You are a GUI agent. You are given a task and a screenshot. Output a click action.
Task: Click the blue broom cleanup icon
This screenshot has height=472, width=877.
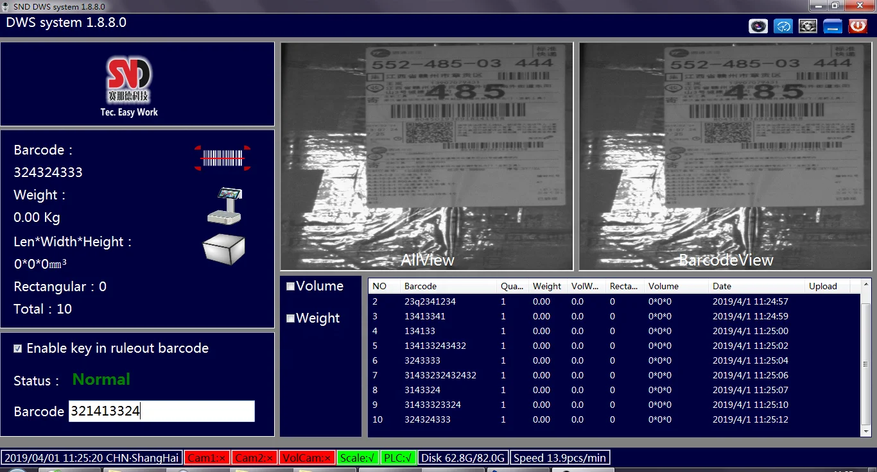tap(783, 26)
